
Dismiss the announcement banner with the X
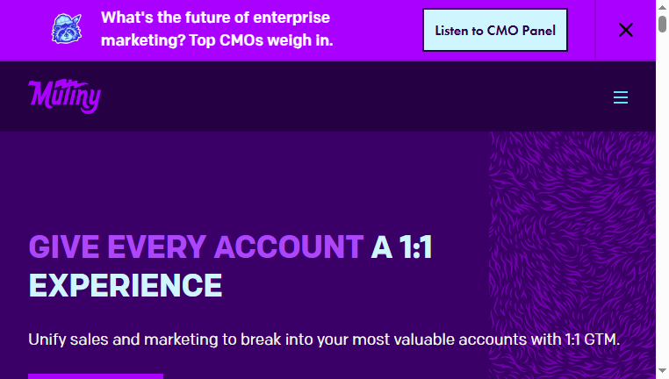coord(625,30)
